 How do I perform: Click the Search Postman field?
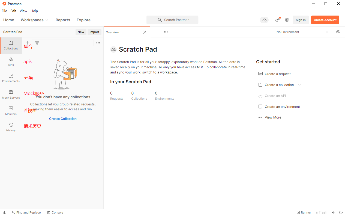172,20
